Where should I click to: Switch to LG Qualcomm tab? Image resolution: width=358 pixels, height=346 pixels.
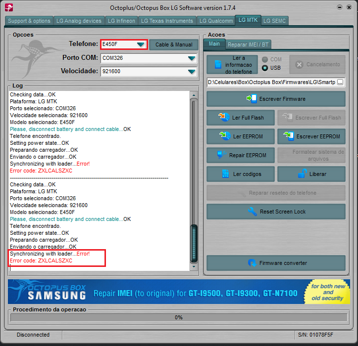[216, 21]
